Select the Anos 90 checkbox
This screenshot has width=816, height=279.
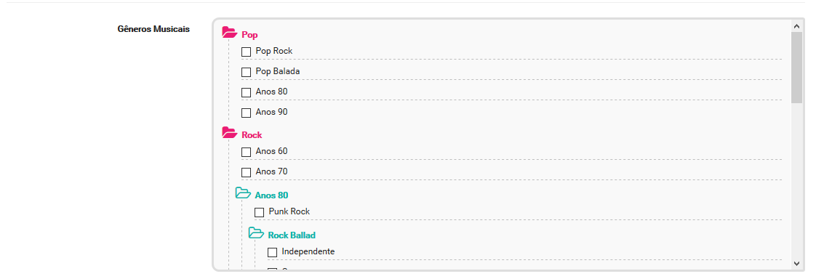coord(246,113)
